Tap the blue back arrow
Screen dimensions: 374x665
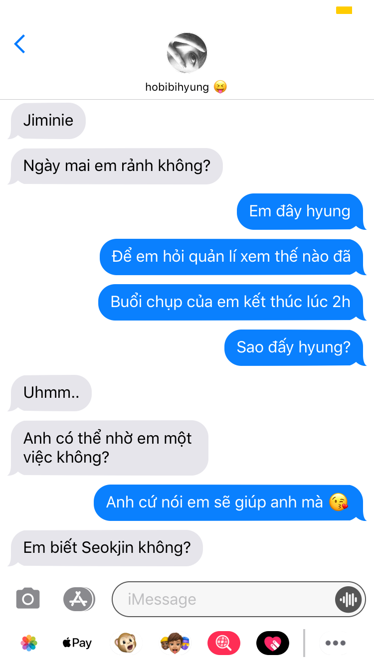[x=20, y=44]
